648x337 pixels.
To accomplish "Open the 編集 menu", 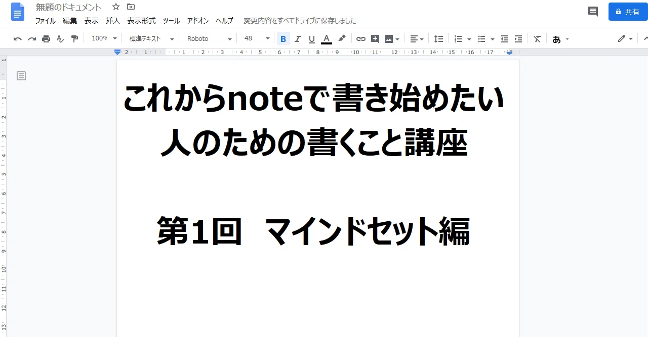I will pos(70,21).
